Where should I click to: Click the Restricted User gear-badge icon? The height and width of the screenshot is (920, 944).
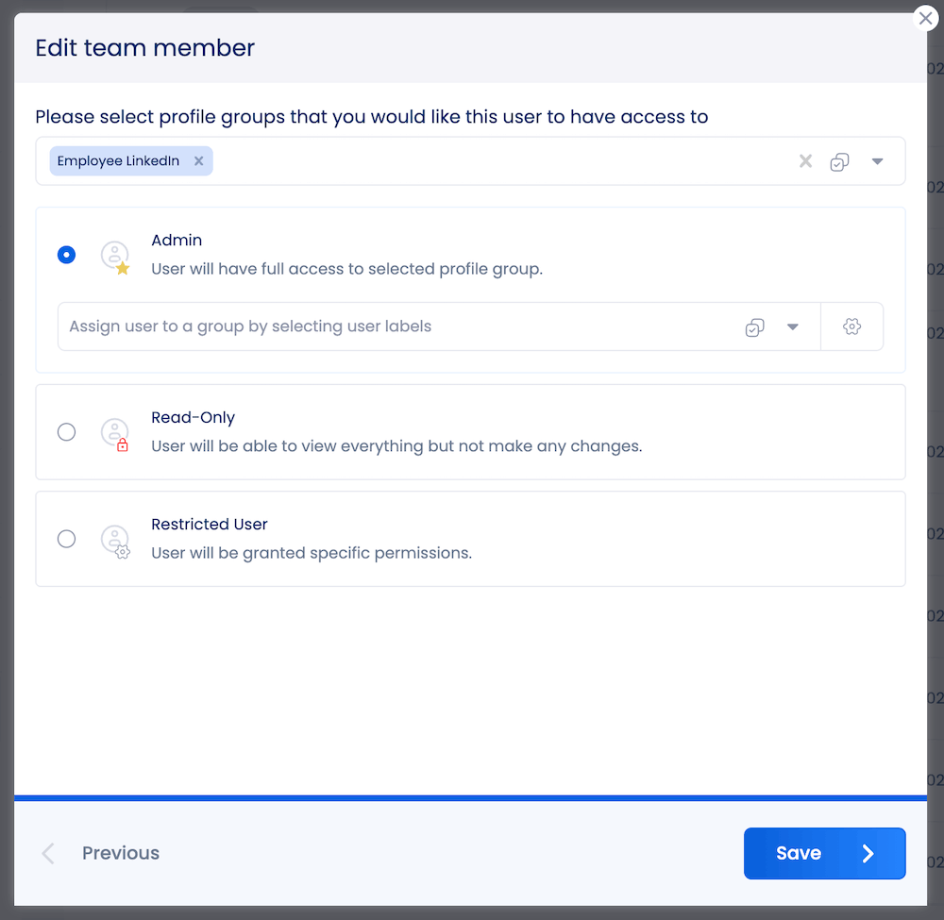(115, 539)
